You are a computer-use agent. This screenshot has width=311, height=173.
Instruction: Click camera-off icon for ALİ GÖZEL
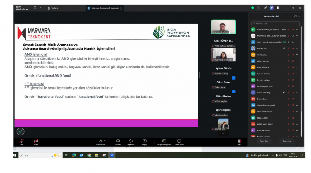tap(293, 55)
